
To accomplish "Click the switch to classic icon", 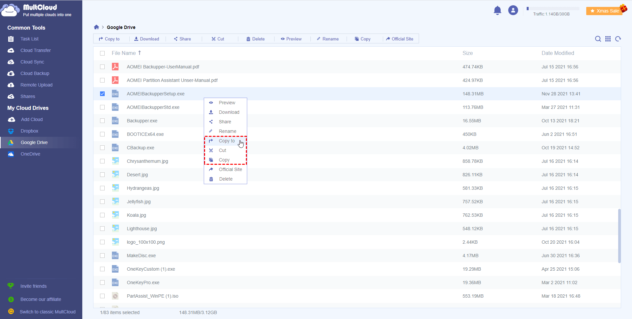I will point(11,311).
